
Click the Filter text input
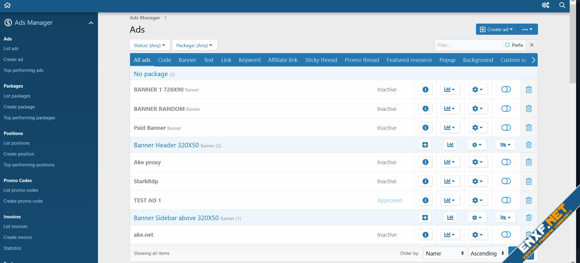click(468, 45)
